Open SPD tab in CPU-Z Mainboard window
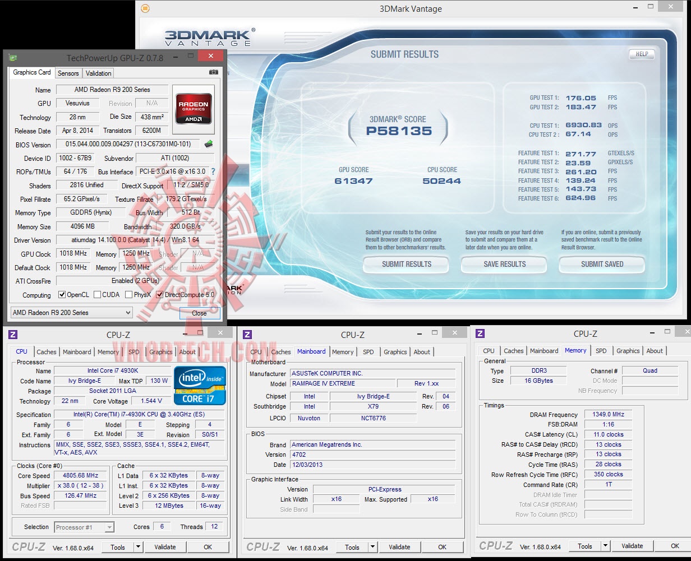691x561 pixels. coord(368,352)
